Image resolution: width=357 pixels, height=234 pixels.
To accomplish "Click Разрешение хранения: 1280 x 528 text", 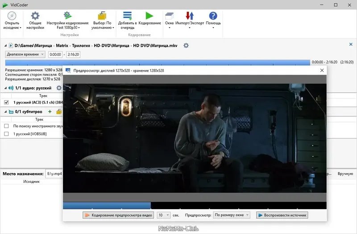I will (34, 70).
